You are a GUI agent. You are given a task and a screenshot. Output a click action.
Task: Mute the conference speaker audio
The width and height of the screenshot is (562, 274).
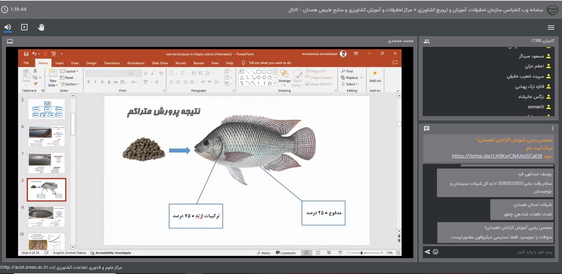pyautogui.click(x=8, y=27)
